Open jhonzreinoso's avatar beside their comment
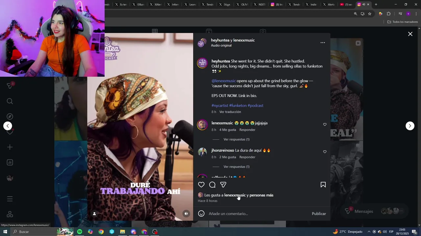The width and height of the screenshot is (421, 236). click(202, 152)
